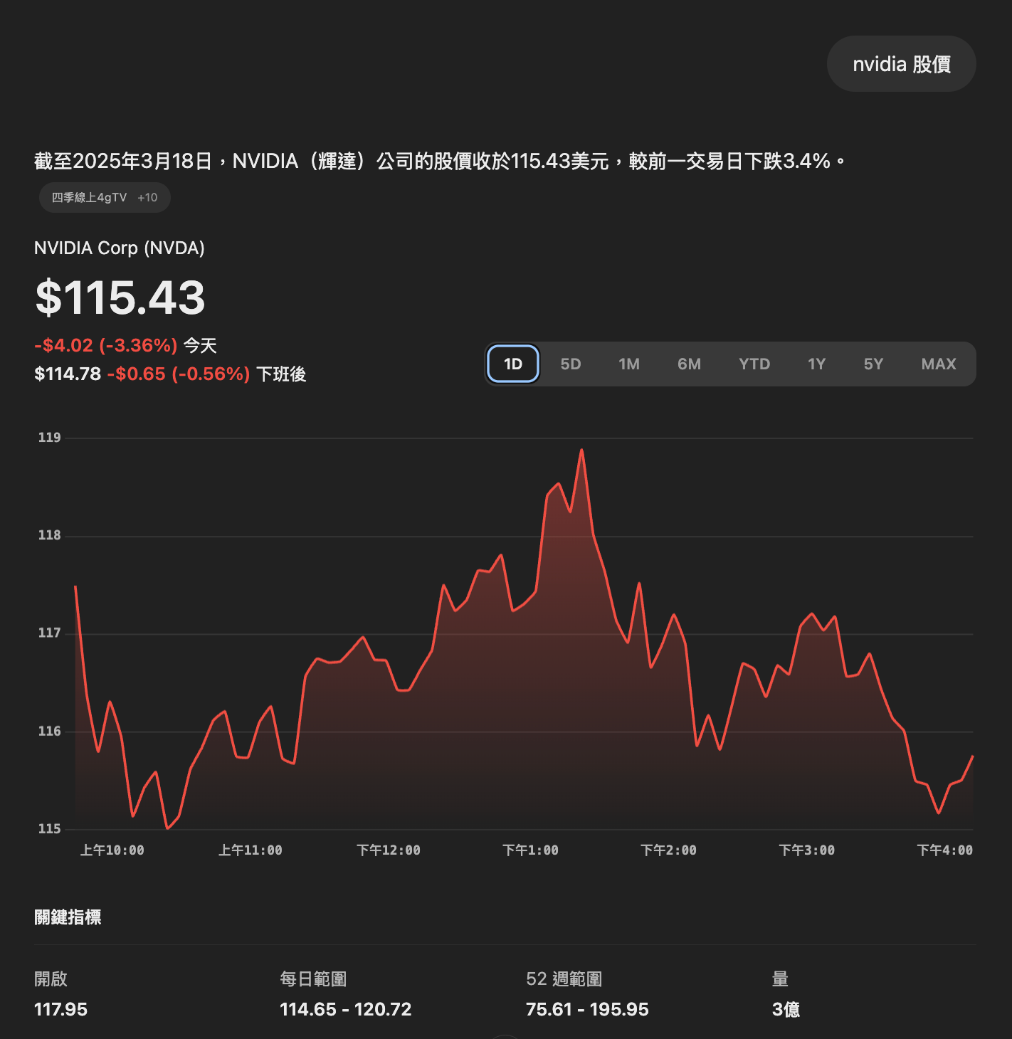Click the 下班後 after-hours label
The width and height of the screenshot is (1012, 1039).
click(281, 374)
